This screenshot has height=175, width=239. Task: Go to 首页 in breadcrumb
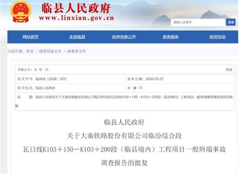[x=30, y=51]
